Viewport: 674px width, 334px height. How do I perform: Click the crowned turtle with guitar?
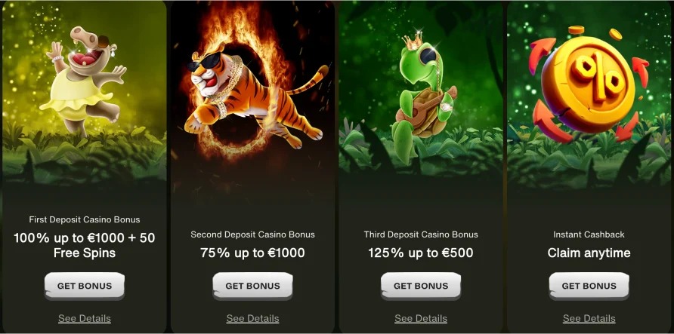[x=425, y=99]
